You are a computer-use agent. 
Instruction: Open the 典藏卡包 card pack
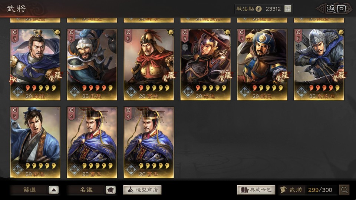tap(256, 190)
